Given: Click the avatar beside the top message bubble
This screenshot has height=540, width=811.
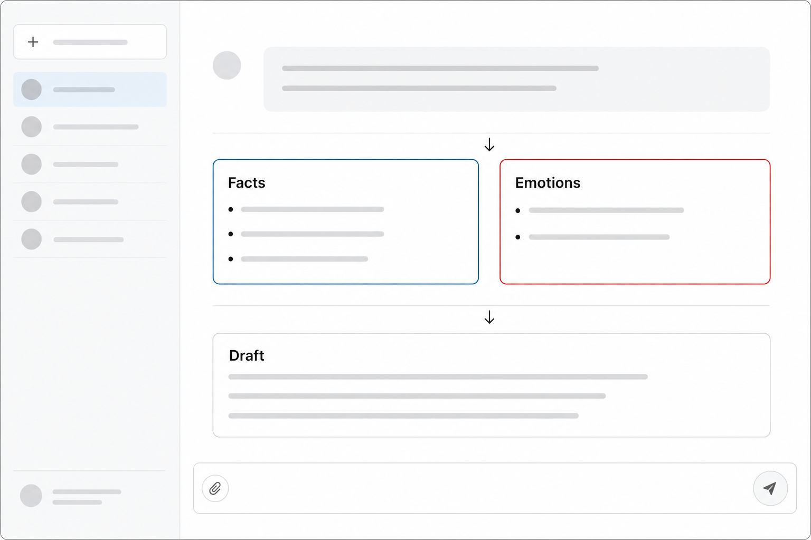Looking at the screenshot, I should pyautogui.click(x=227, y=65).
